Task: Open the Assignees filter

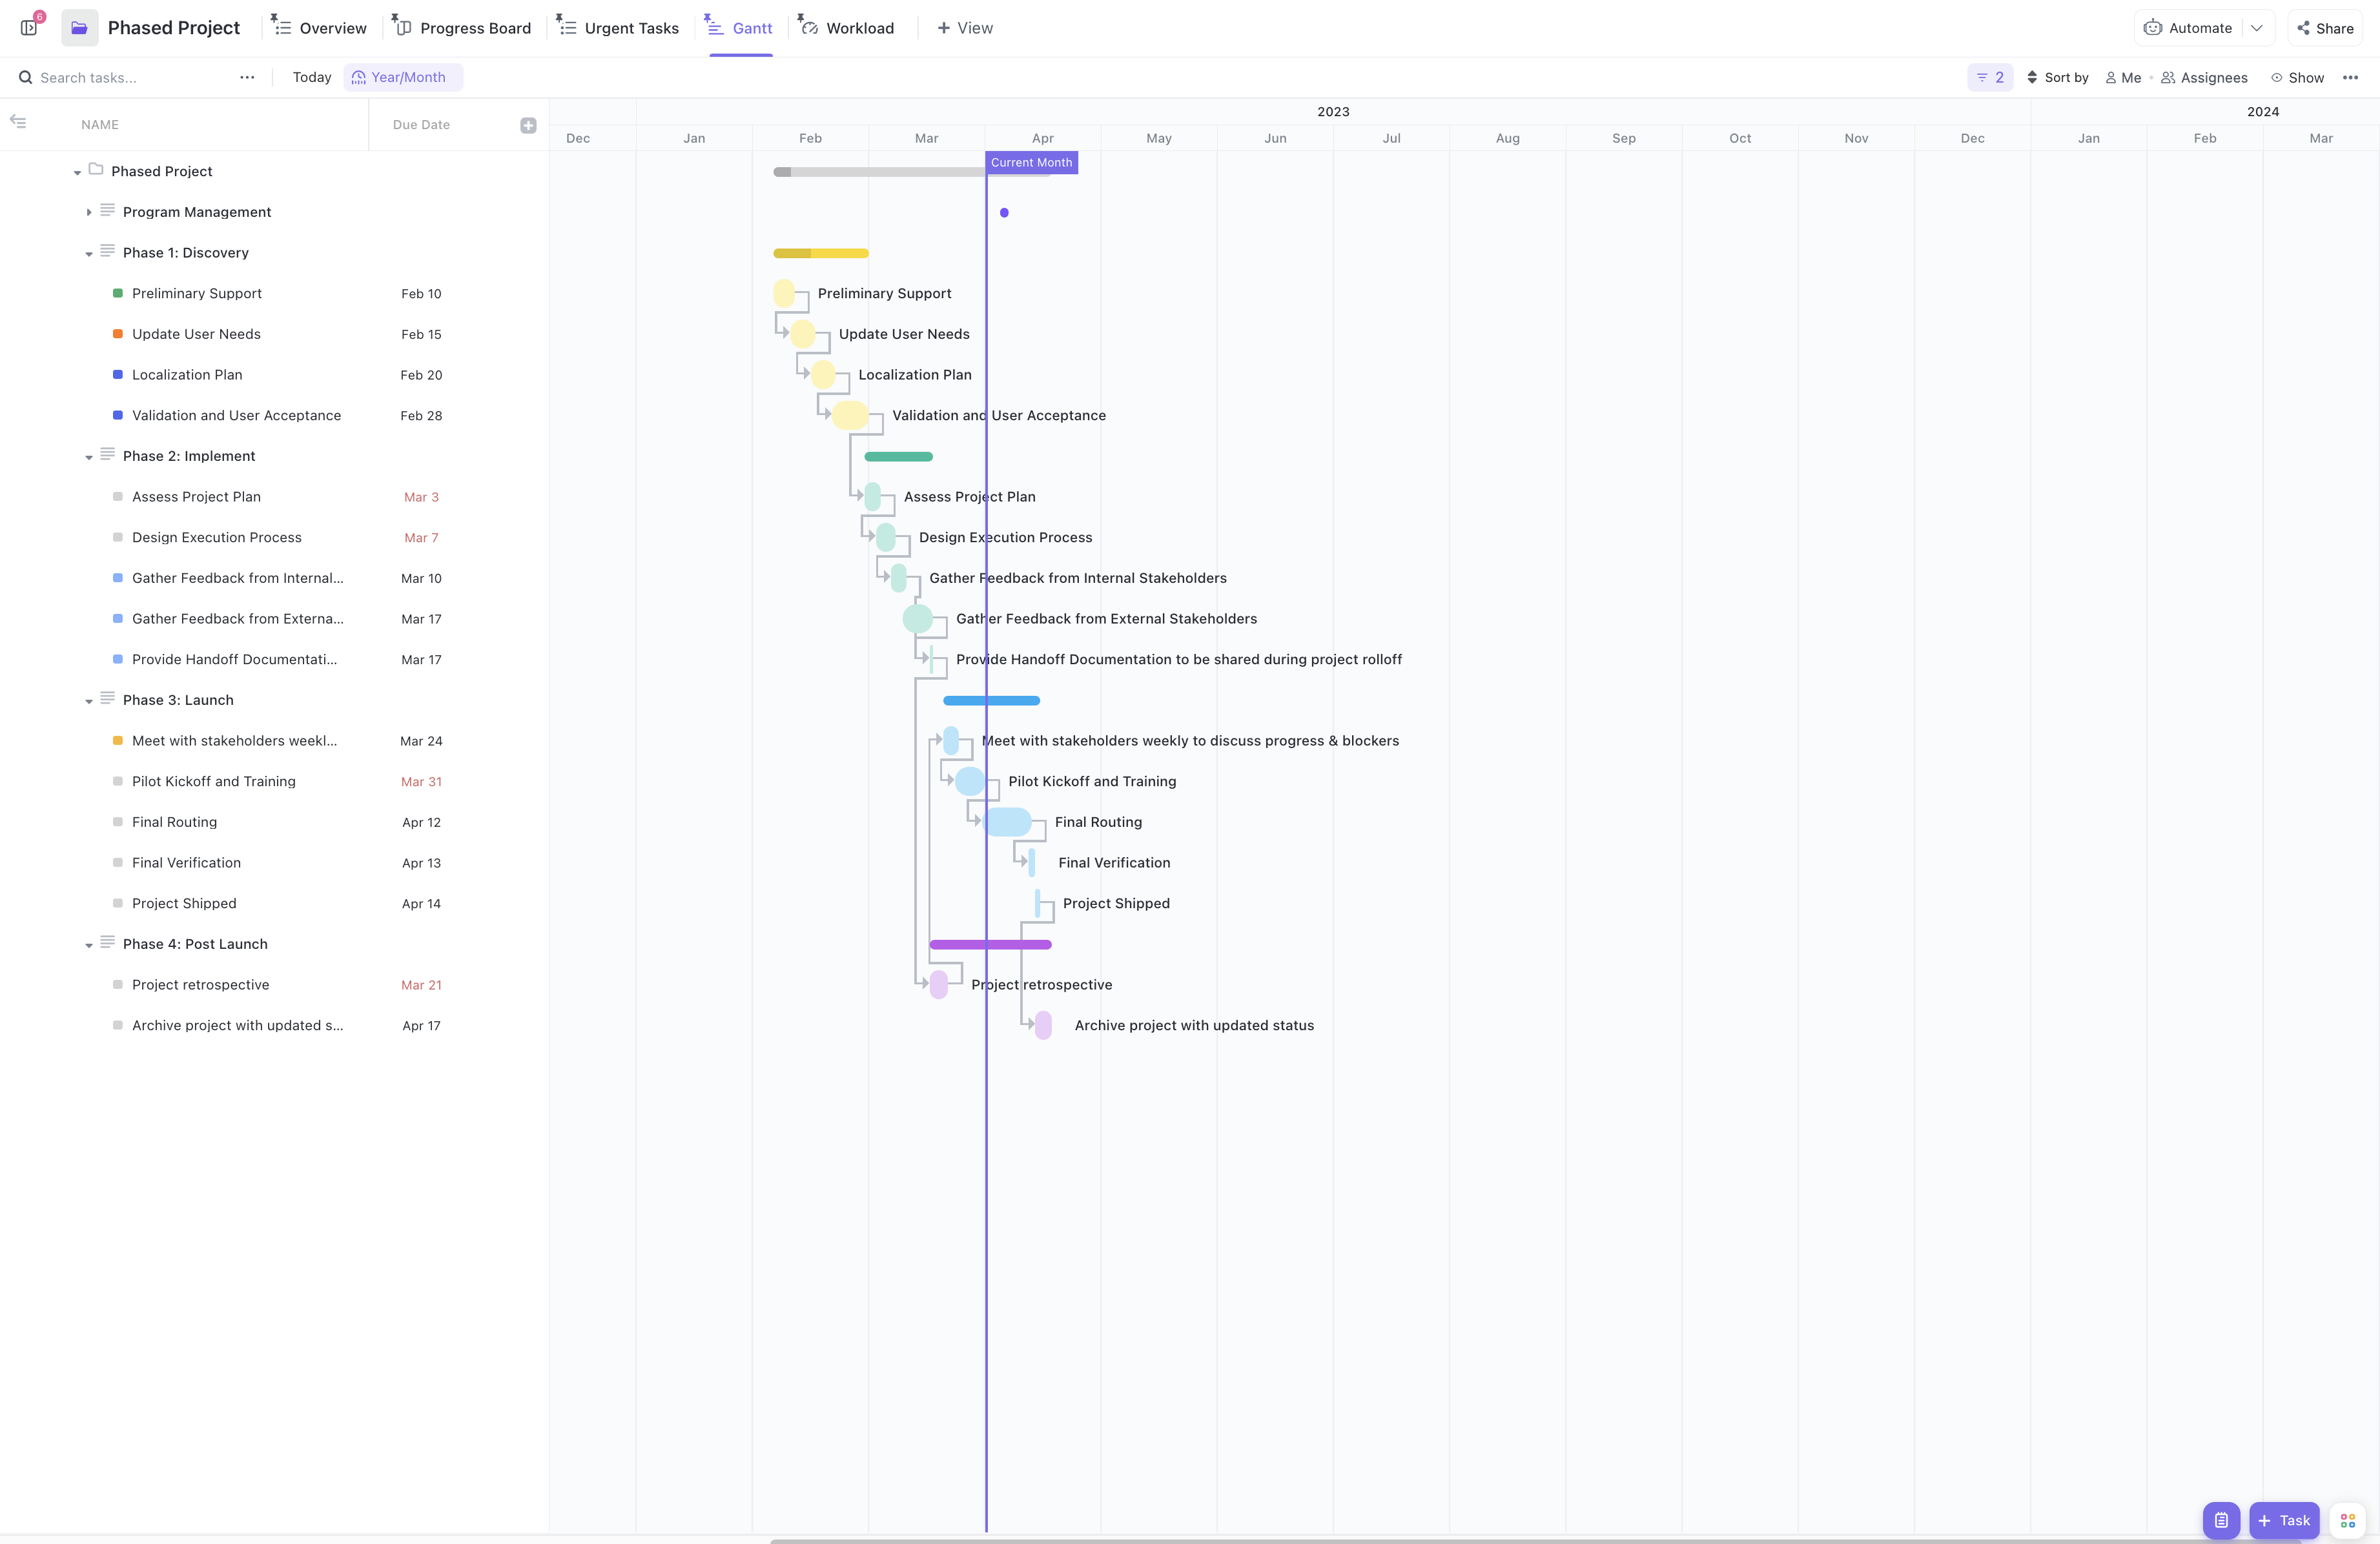Action: (x=2205, y=77)
